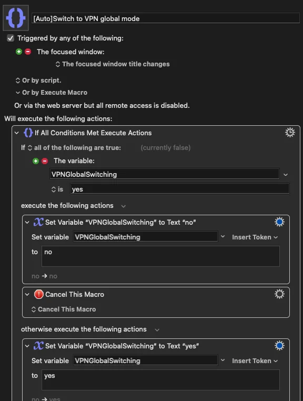Remove The variable condition
Screen dimensions: 303x401
[45, 161]
